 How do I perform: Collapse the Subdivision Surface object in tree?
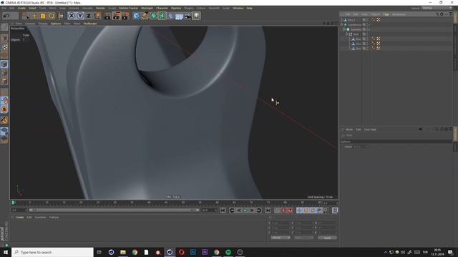click(342, 25)
